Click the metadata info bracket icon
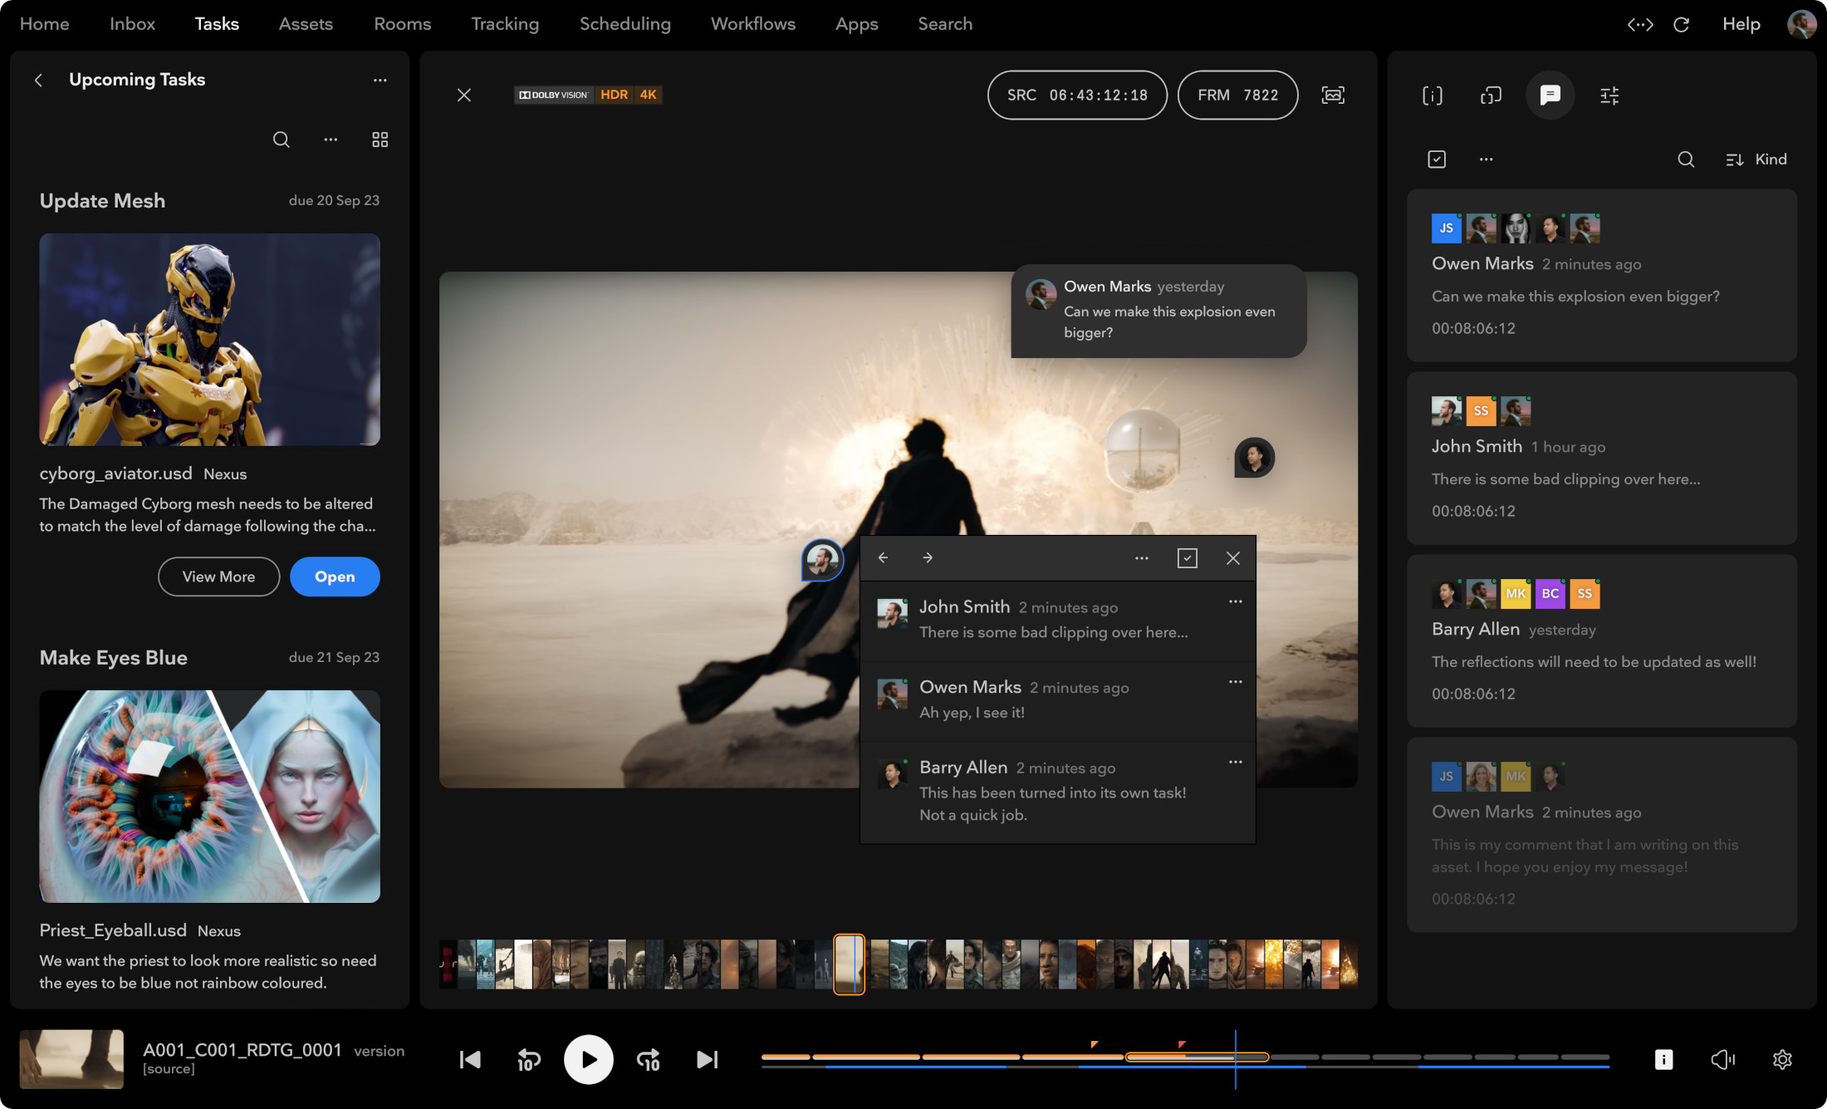Viewport: 1827px width, 1109px height. tap(1432, 96)
